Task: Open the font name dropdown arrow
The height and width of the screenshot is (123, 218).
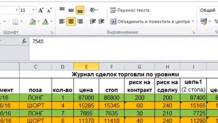Action: 17,10
